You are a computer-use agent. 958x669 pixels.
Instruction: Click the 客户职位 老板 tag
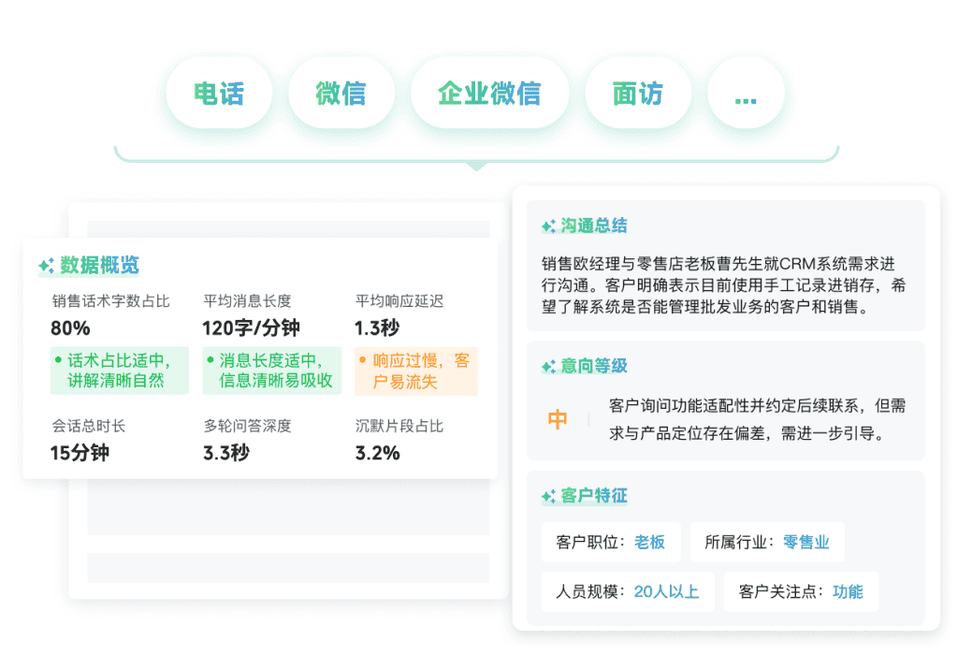pyautogui.click(x=610, y=542)
